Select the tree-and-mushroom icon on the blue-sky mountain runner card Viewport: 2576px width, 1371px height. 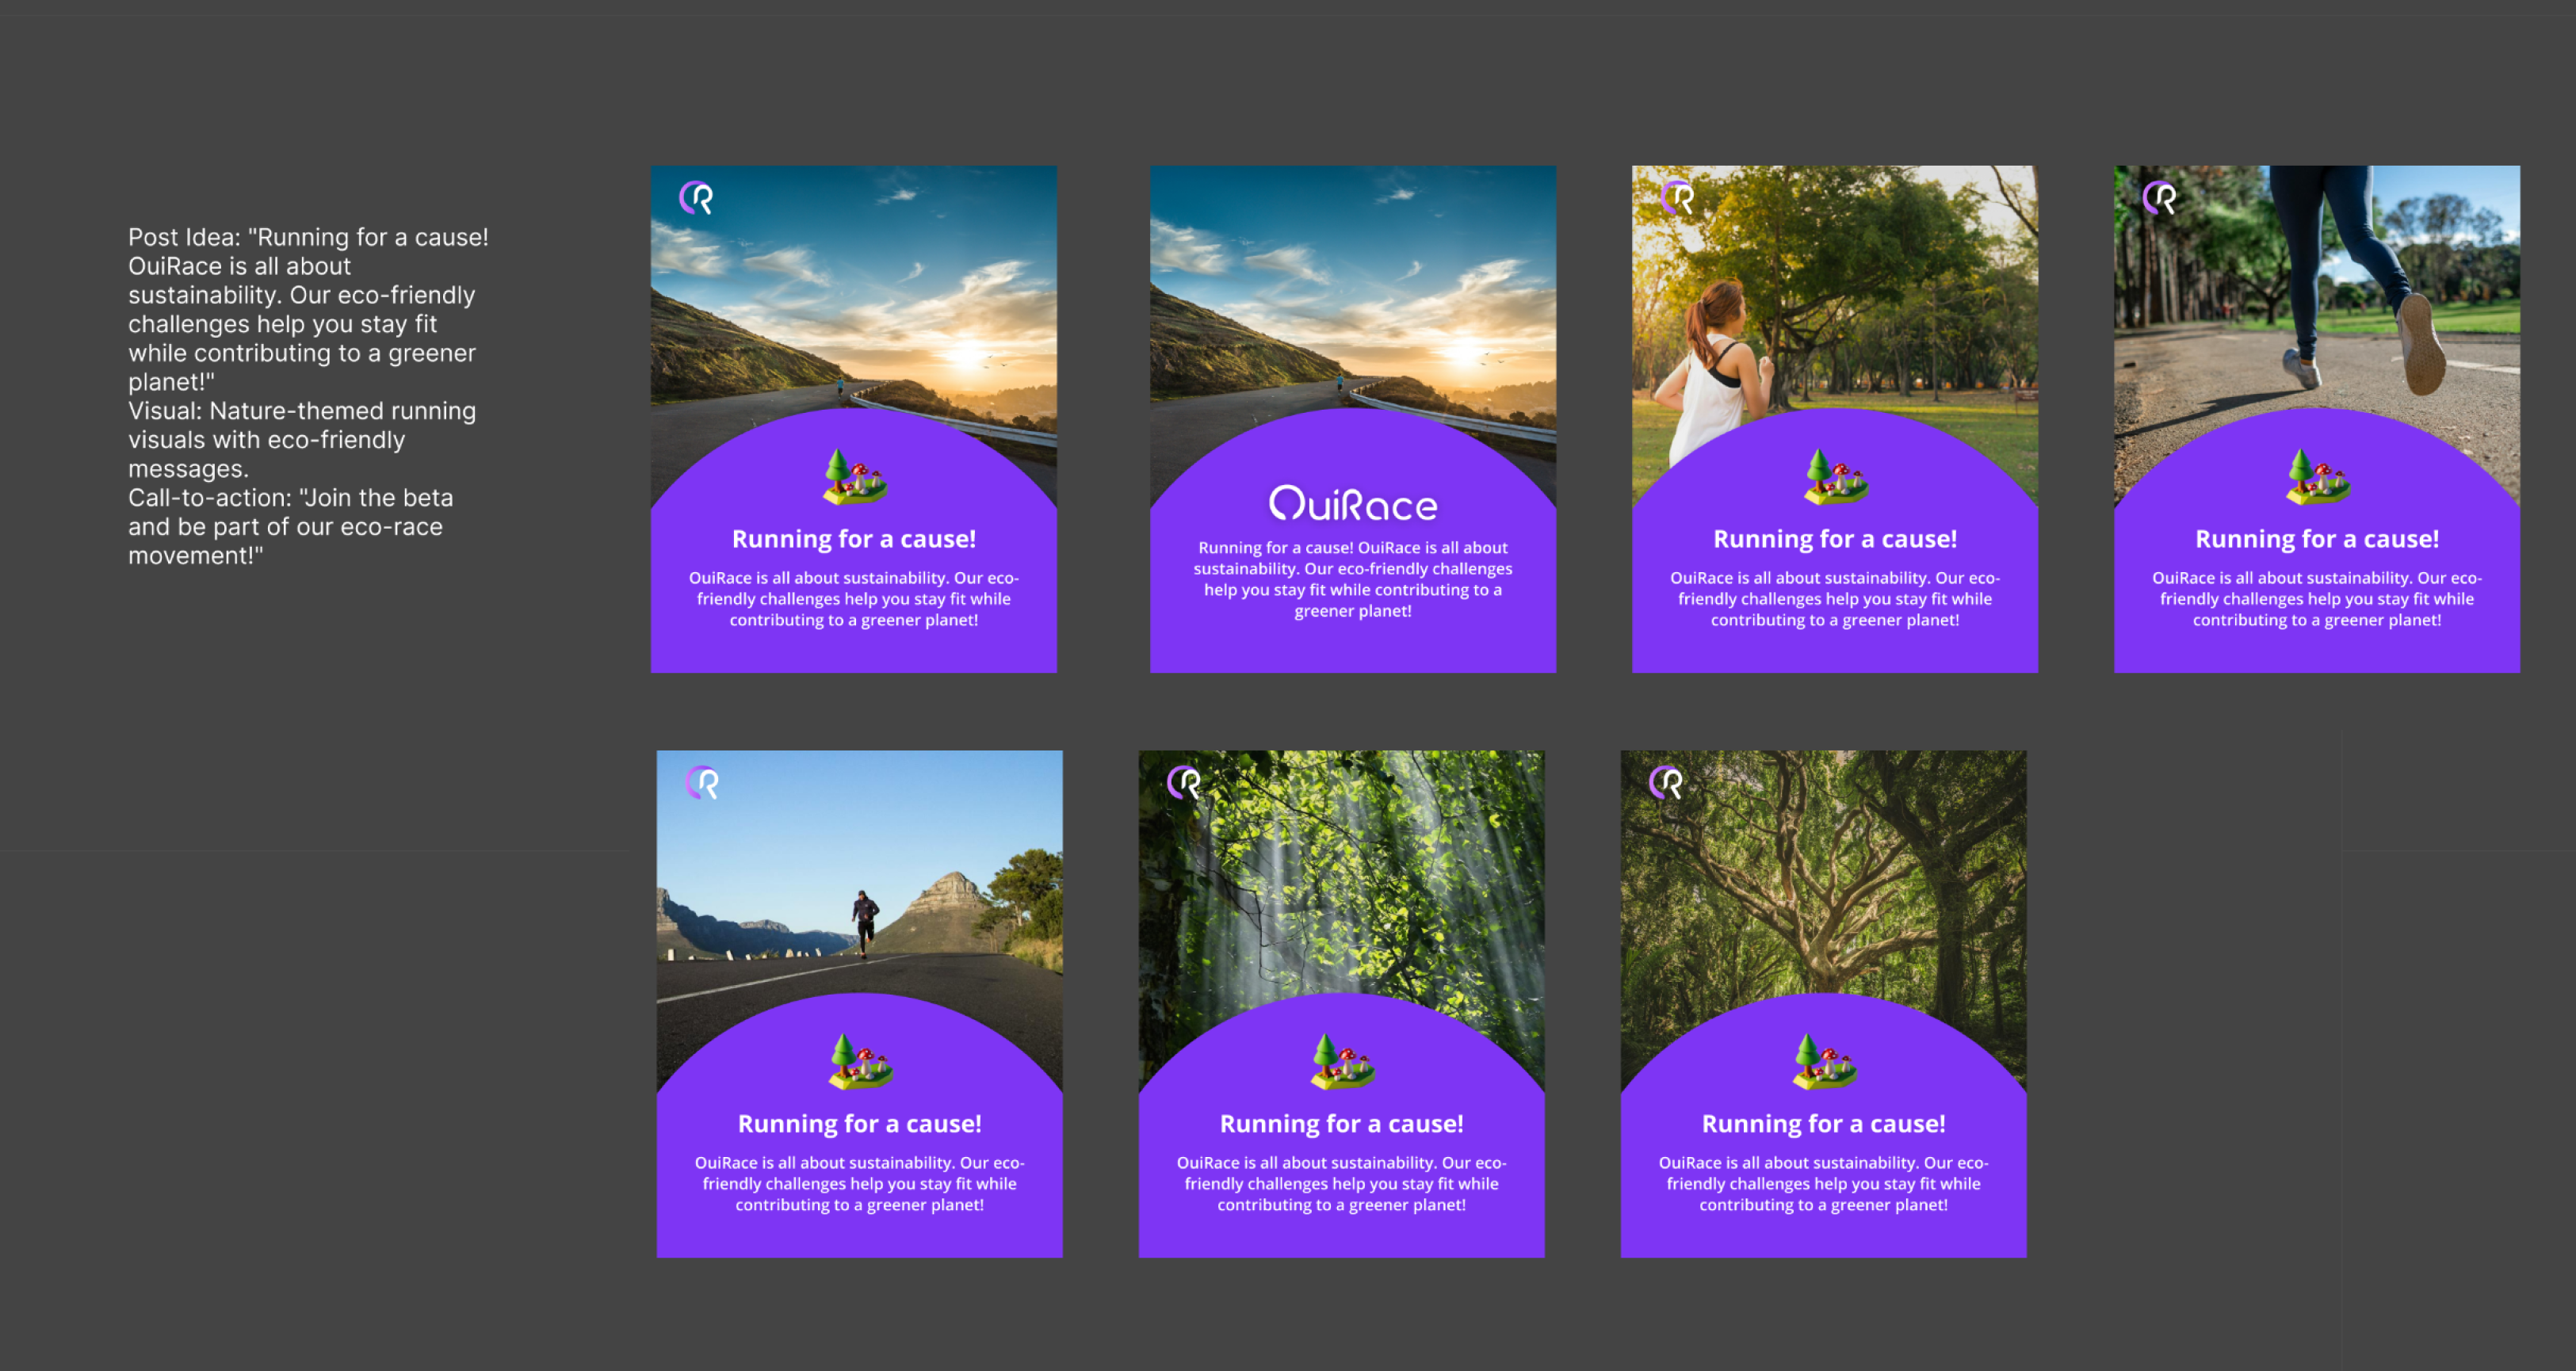pos(861,1061)
